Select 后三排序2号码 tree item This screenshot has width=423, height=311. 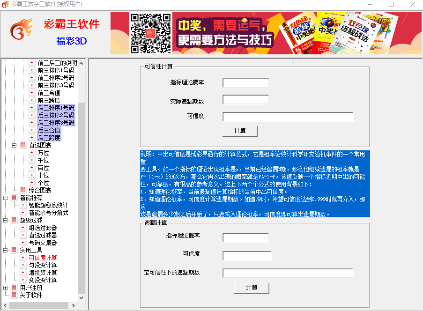56,115
